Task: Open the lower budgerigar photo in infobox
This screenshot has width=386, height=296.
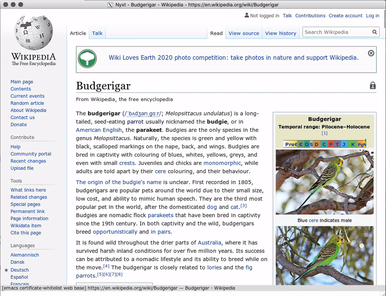Action: point(325,256)
